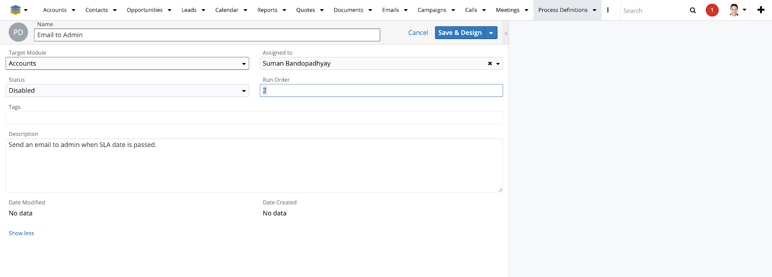Click the search magnifier icon
Image resolution: width=772 pixels, height=277 pixels.
(693, 10)
